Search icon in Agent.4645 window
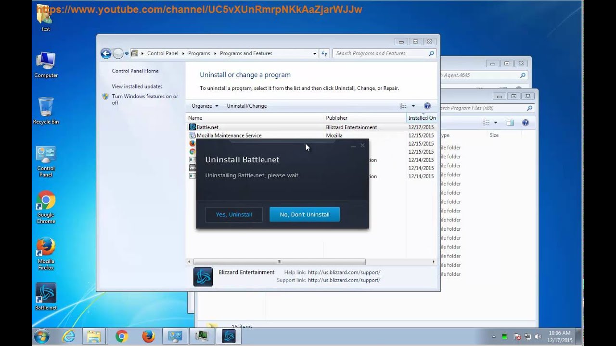 [523, 75]
